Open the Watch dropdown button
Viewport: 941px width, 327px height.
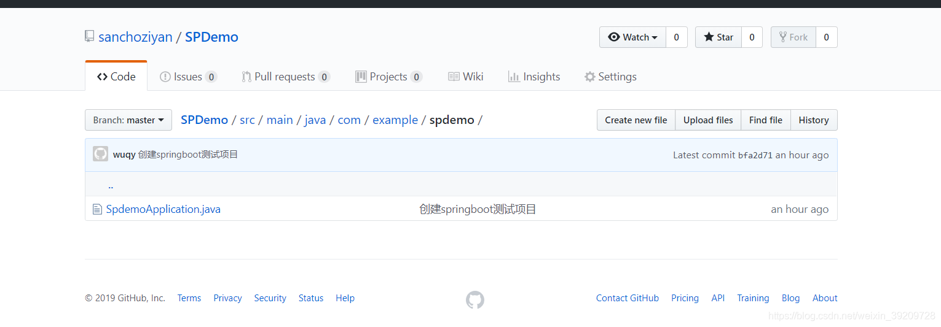pos(633,37)
